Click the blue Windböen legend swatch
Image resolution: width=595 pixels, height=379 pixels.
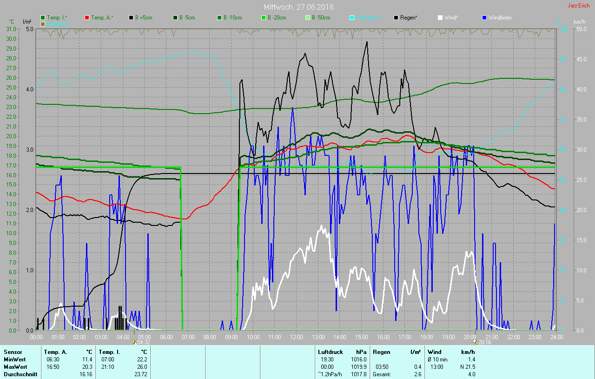484,18
